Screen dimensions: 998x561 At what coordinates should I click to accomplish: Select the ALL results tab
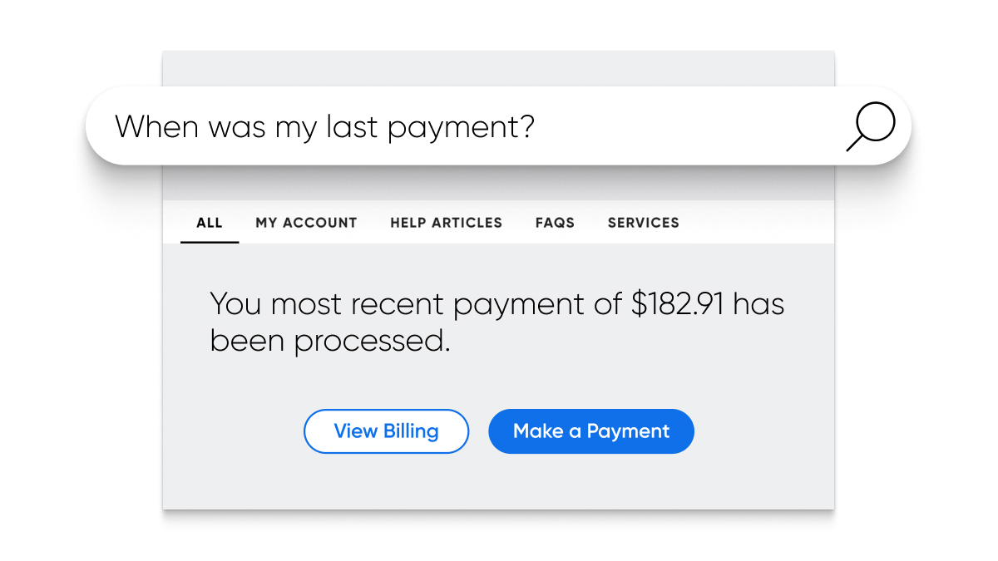(210, 223)
